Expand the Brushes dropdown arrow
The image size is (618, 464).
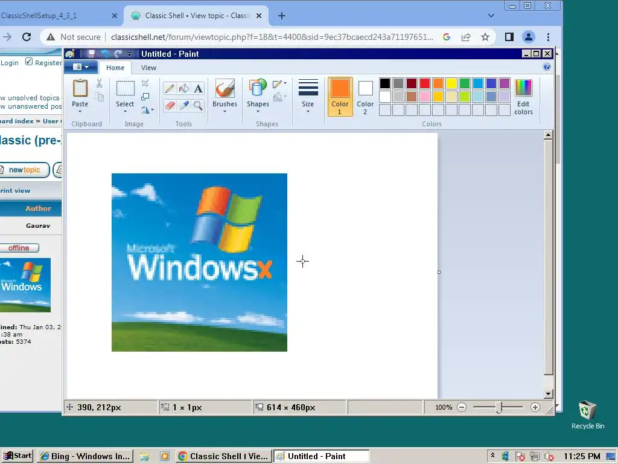click(x=225, y=112)
